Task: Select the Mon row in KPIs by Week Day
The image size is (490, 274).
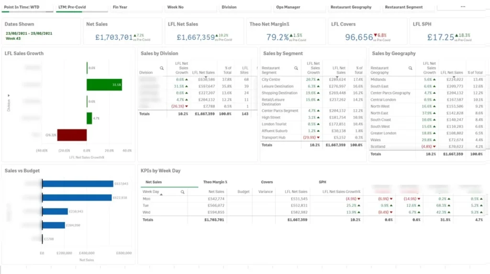Action: pos(312,199)
